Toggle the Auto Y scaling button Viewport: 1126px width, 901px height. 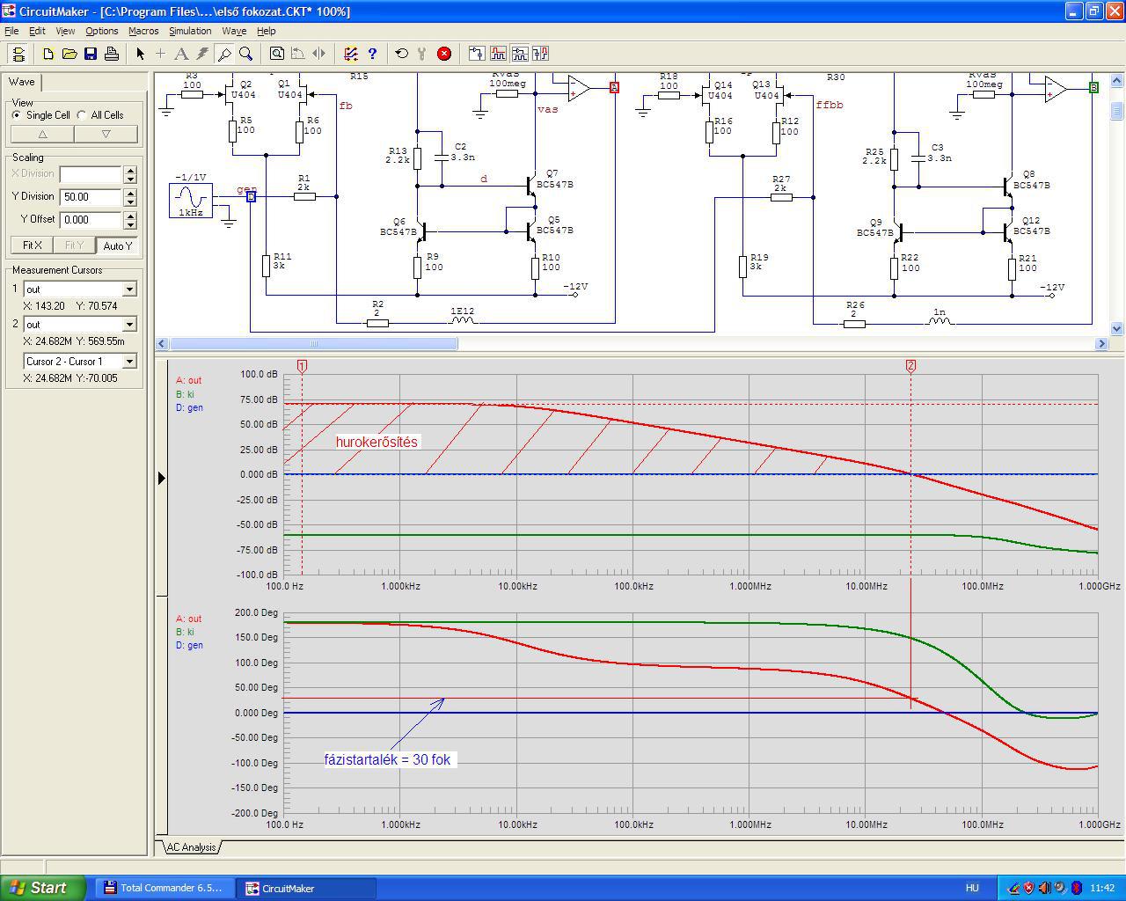tap(117, 245)
